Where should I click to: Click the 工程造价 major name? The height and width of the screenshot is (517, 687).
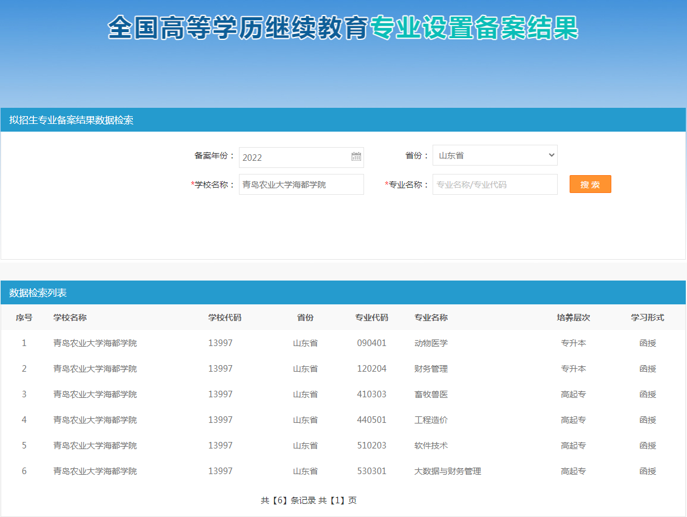pyautogui.click(x=431, y=420)
